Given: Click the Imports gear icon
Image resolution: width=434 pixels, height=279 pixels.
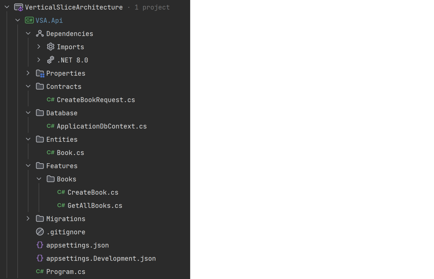Looking at the screenshot, I should coord(51,47).
